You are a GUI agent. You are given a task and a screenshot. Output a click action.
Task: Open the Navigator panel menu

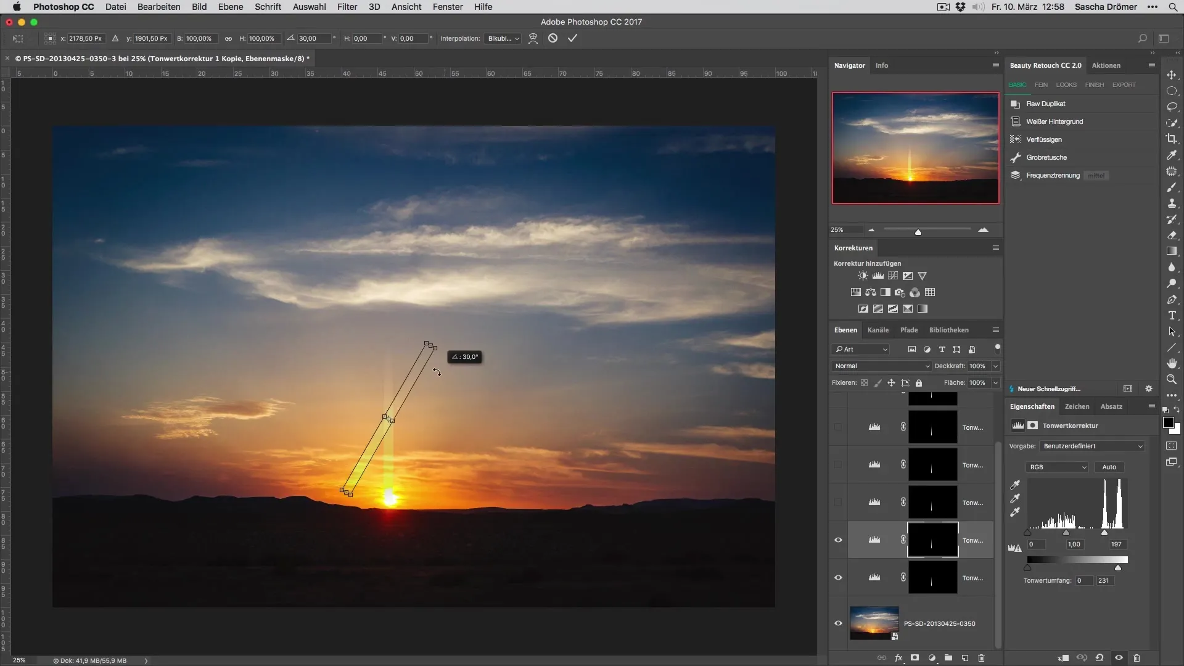click(995, 65)
